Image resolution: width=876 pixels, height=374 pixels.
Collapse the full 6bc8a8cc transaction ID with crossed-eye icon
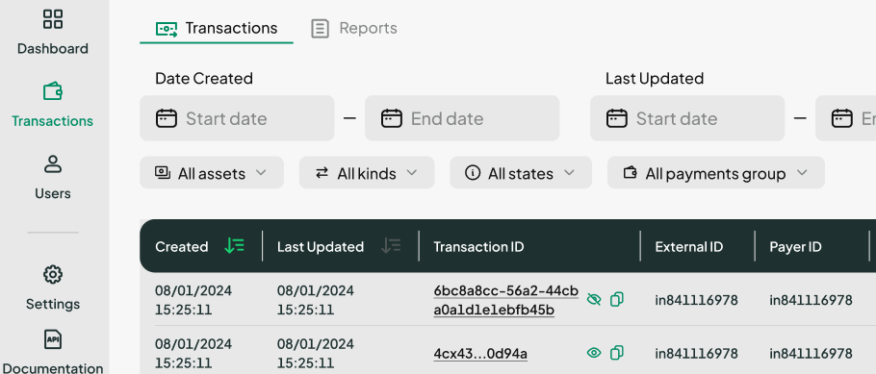594,300
